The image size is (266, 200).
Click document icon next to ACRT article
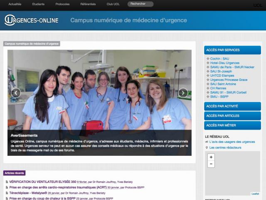(x=7, y=187)
